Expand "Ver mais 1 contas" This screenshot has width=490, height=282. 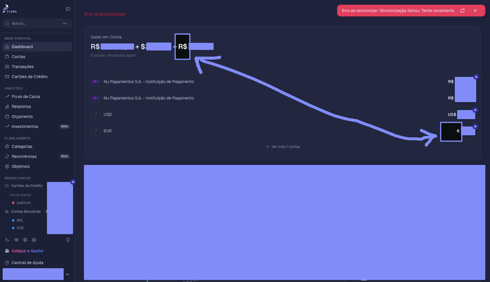click(283, 147)
